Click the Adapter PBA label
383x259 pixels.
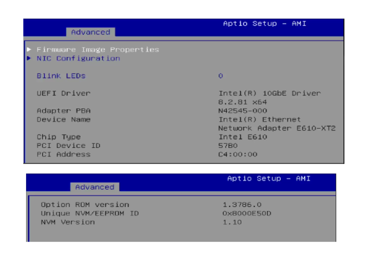(64, 111)
